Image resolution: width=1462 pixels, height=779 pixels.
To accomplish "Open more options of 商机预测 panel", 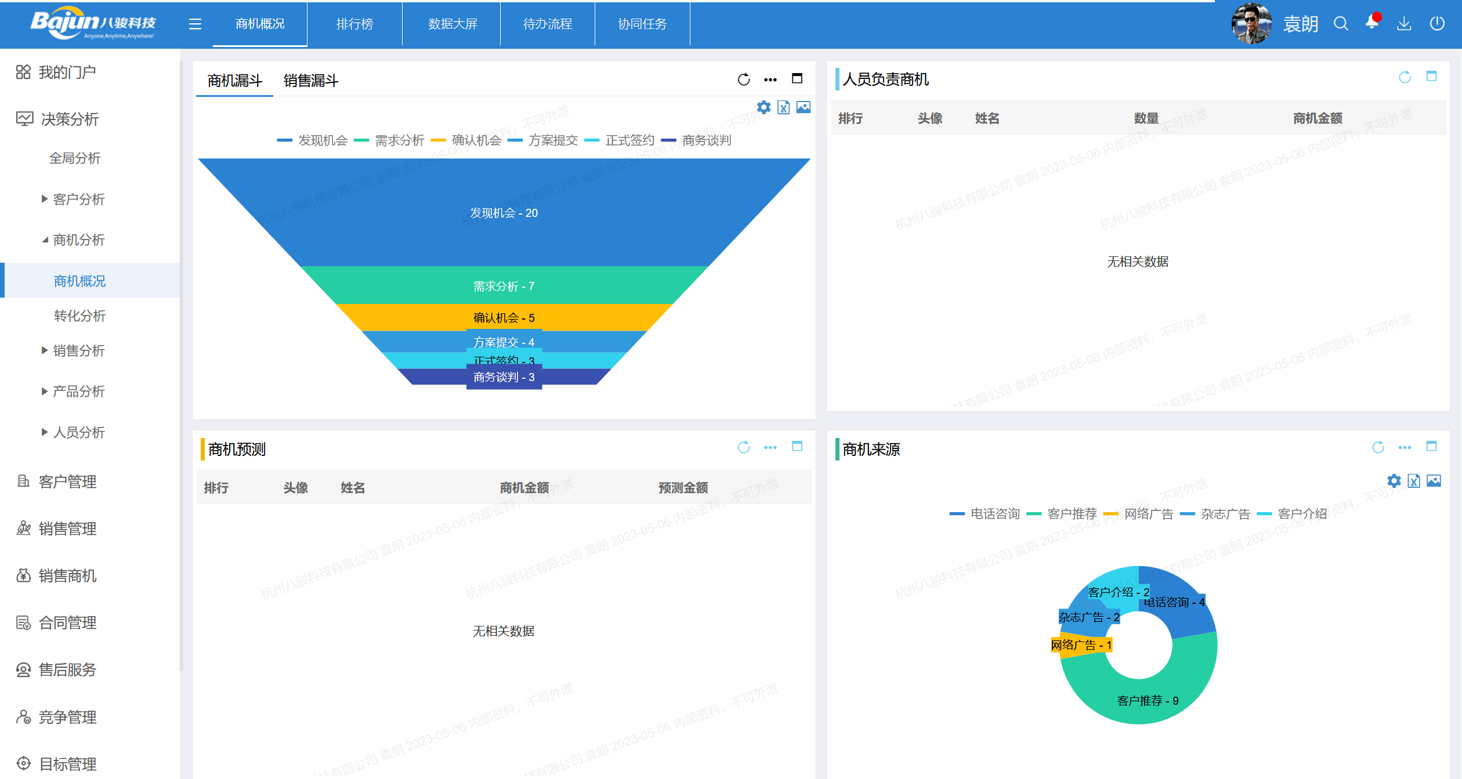I will [770, 447].
